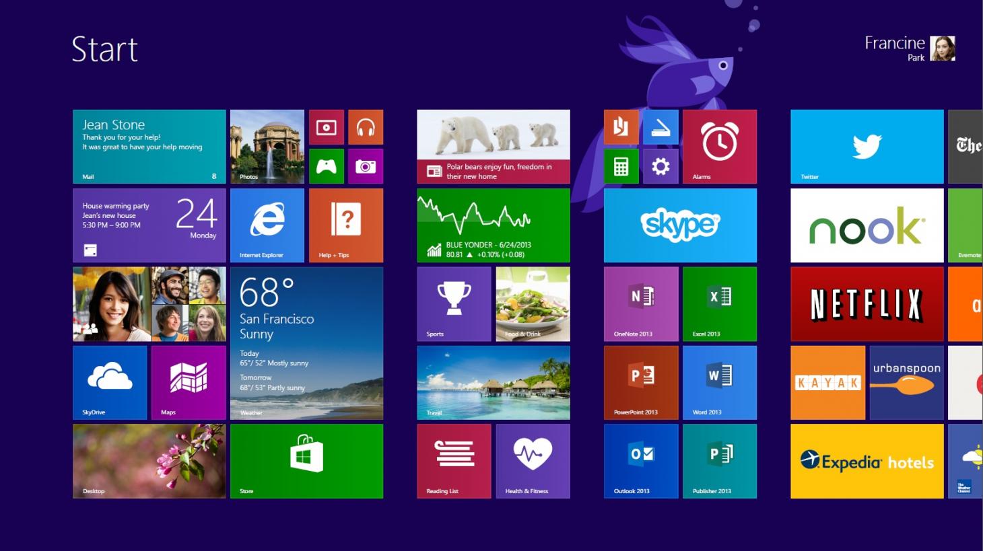Open the Travel tile beach photo
This screenshot has height=551, width=983.
click(x=493, y=382)
